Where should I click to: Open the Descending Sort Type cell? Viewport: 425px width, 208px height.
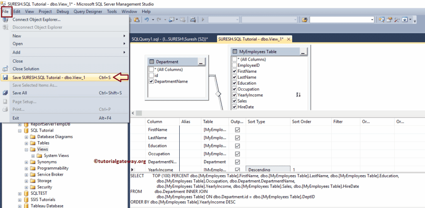coord(268,170)
